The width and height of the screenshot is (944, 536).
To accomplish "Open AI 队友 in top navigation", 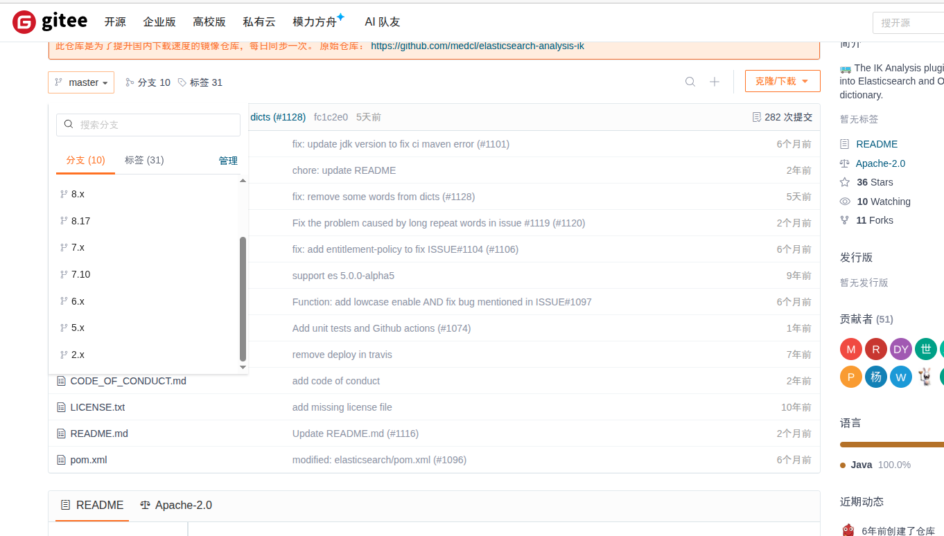I will point(383,22).
